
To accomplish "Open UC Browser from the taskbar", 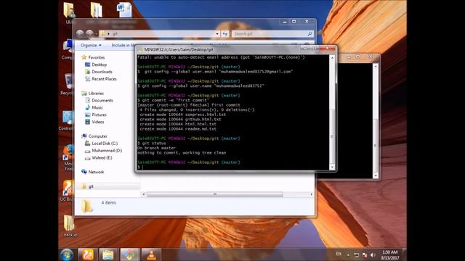I will coord(87,254).
